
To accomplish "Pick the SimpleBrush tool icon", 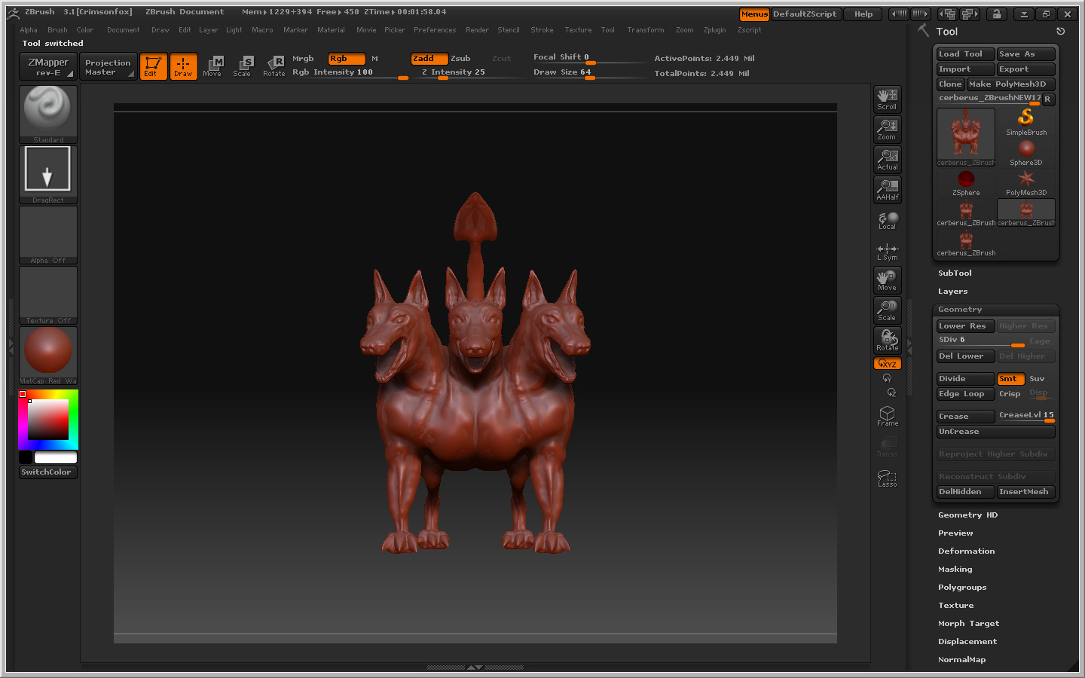I will click(1026, 121).
